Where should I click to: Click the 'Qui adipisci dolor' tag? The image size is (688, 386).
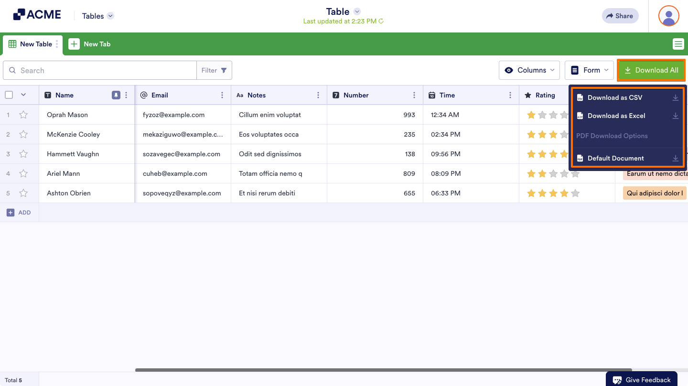point(655,193)
